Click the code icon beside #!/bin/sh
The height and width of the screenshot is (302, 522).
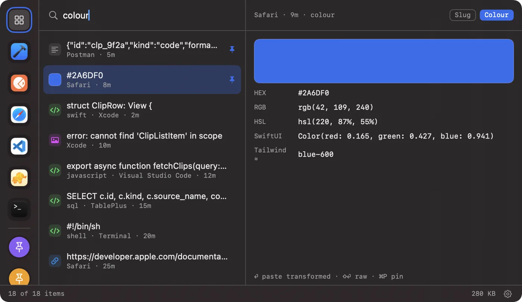click(55, 231)
